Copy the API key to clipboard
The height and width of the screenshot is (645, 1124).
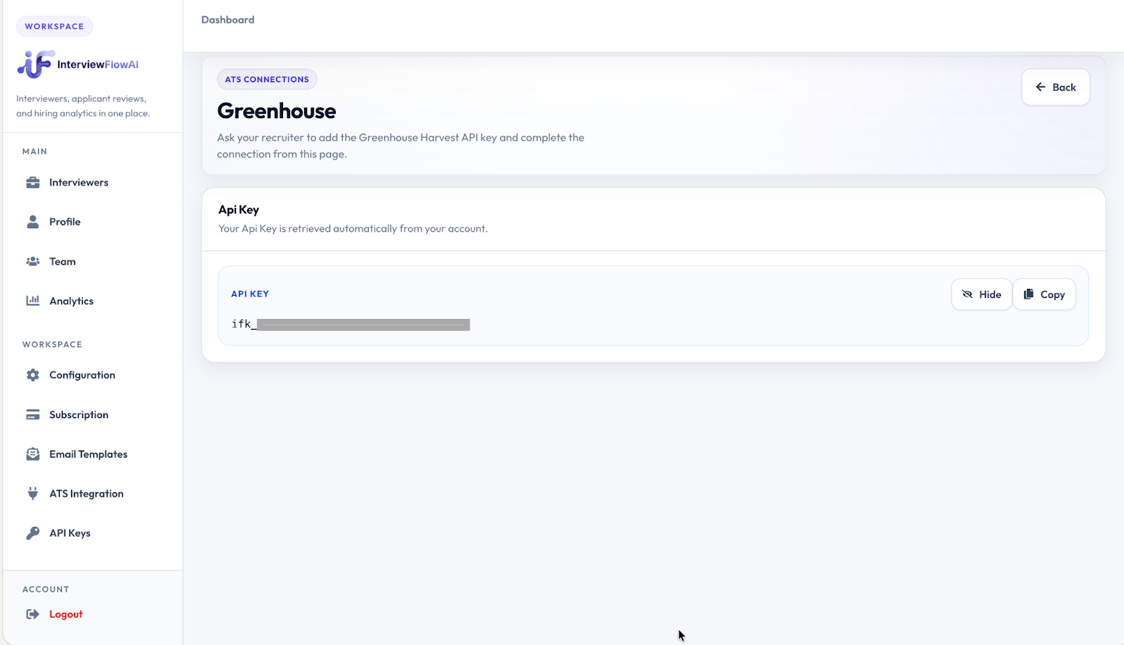(x=1044, y=294)
